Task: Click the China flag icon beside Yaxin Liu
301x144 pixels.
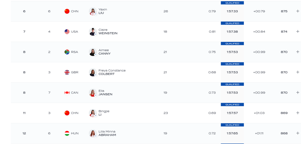Action: coord(67,11)
